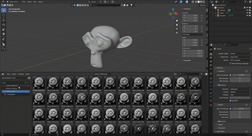This screenshot has width=252, height=136.
Task: Toggle Viewport Denoise checkbox
Action: pyautogui.click(x=219, y=85)
